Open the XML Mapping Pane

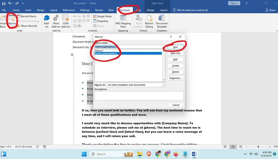(123, 21)
